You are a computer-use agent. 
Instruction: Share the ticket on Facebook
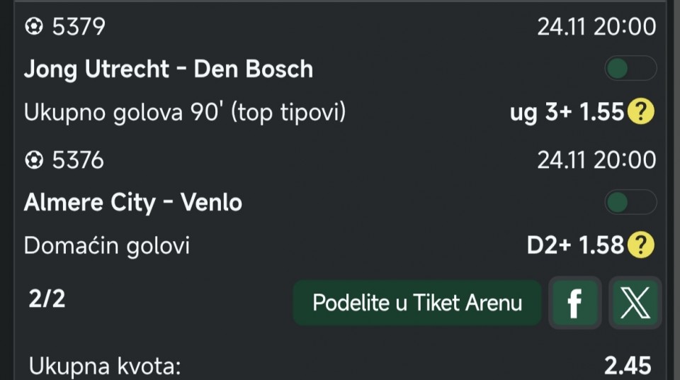click(575, 303)
